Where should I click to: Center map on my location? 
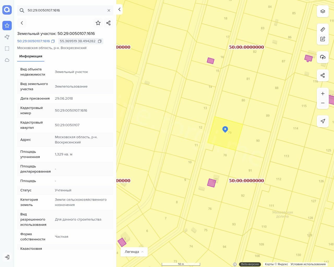[323, 121]
